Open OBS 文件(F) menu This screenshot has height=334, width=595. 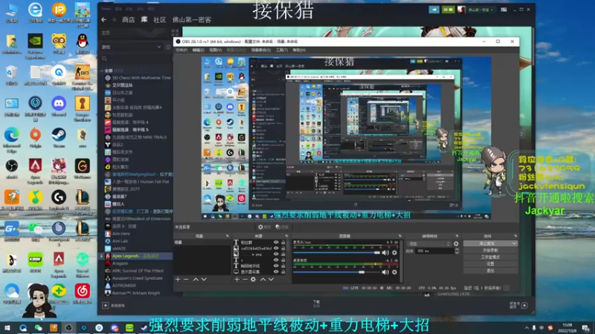click(x=181, y=50)
